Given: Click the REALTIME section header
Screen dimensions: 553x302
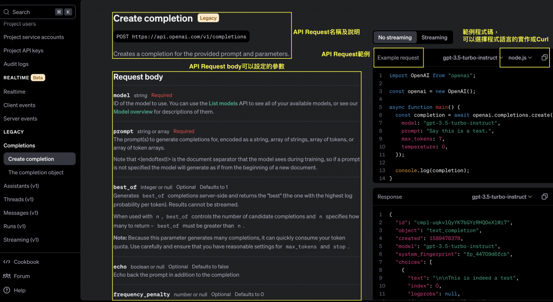Looking at the screenshot, I should pyautogui.click(x=16, y=78).
